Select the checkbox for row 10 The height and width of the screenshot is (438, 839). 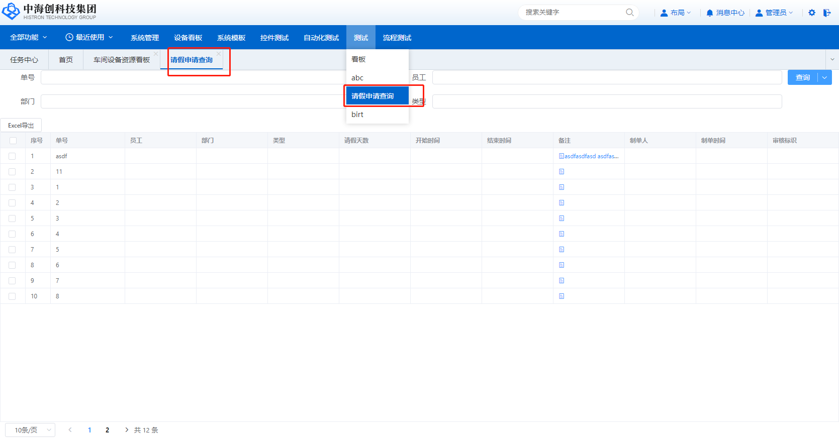[x=12, y=296]
